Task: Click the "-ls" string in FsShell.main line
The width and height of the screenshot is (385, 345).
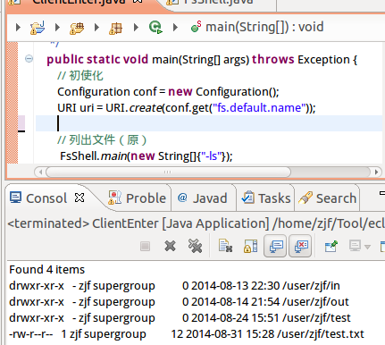Action: click(211, 156)
